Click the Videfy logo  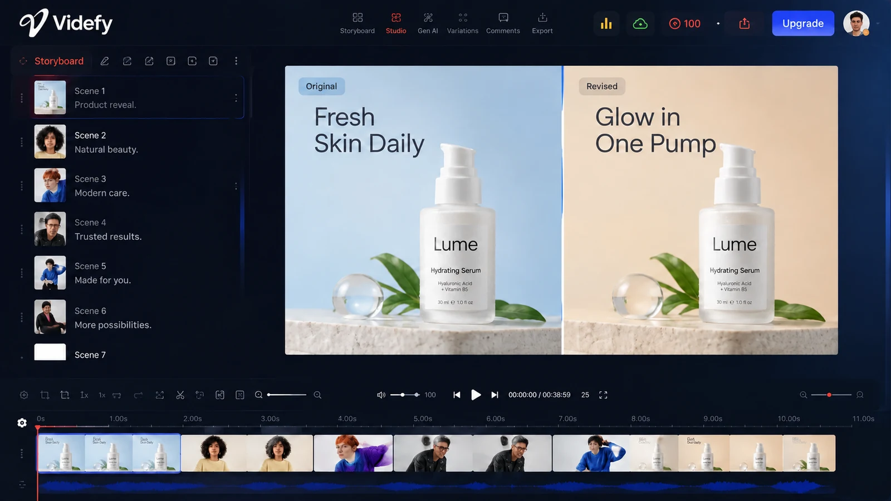pyautogui.click(x=66, y=23)
